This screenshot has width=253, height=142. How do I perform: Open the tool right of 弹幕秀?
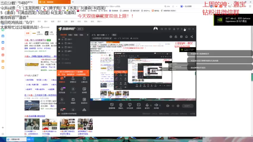[84, 101]
